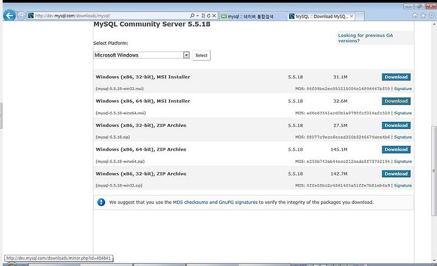Open MD5 checksums and GnuPG signatures link
437x266 pixels.
215,202
